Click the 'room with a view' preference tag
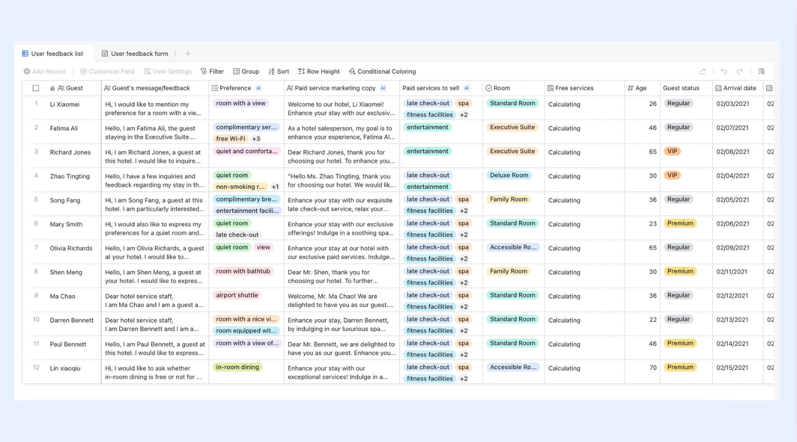 tap(241, 103)
